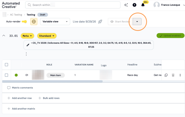
Task: Click the variation name cell showing 1
Action: pos(75,75)
